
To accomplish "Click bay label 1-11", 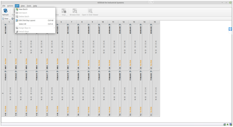I will coord(47,114).
